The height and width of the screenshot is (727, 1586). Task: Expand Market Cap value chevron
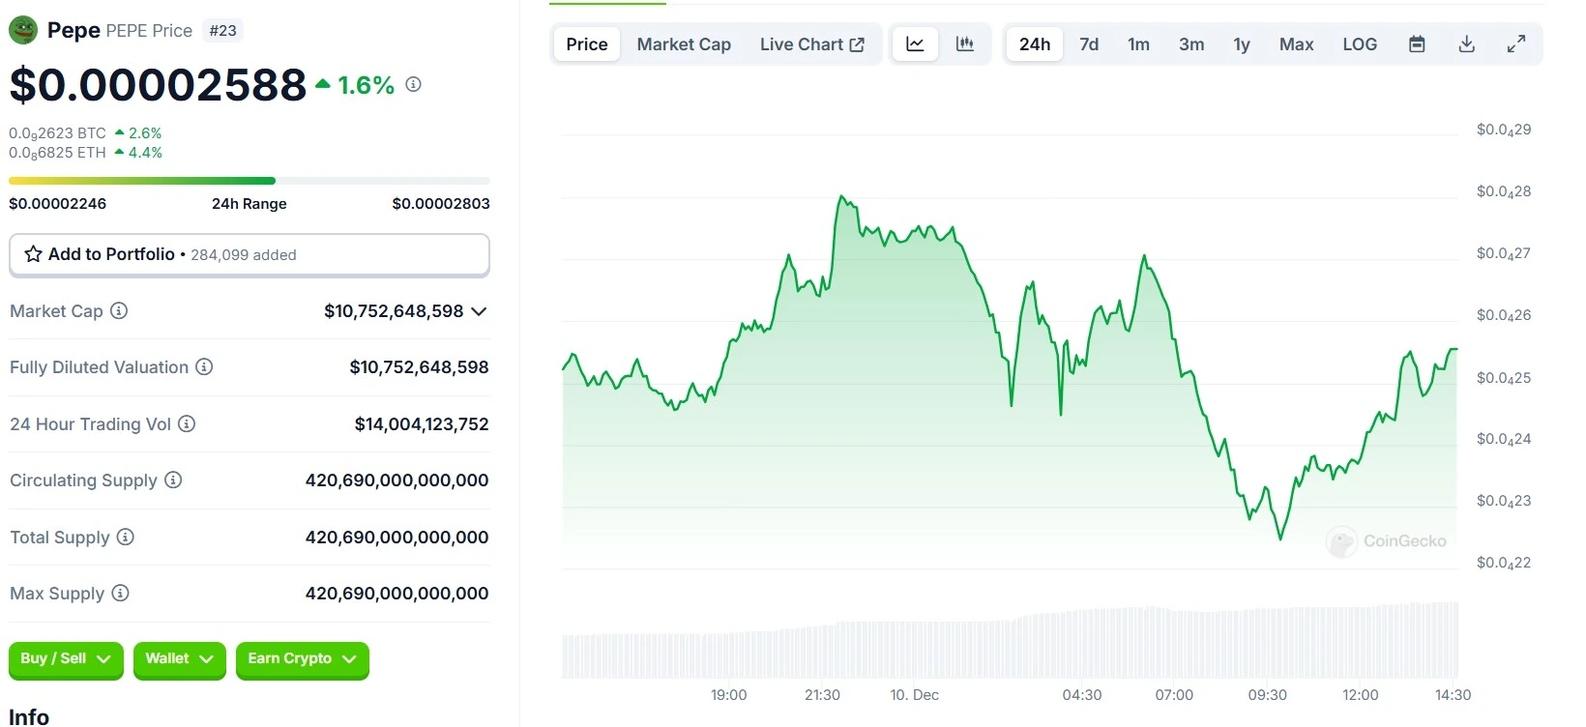(x=479, y=311)
